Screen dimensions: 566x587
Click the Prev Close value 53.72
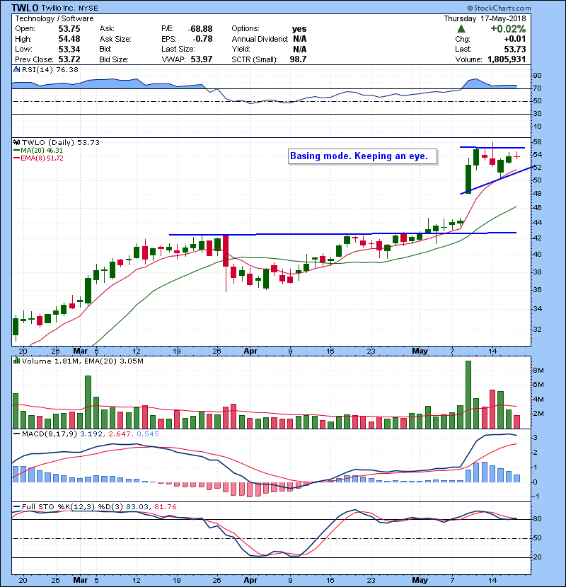[69, 59]
